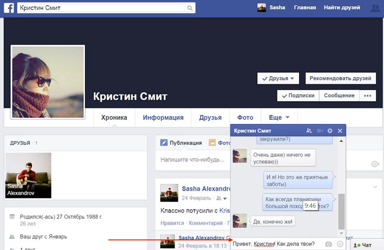Click the birthday calendar icon
Screen dimensions: 384x250
[12, 216]
